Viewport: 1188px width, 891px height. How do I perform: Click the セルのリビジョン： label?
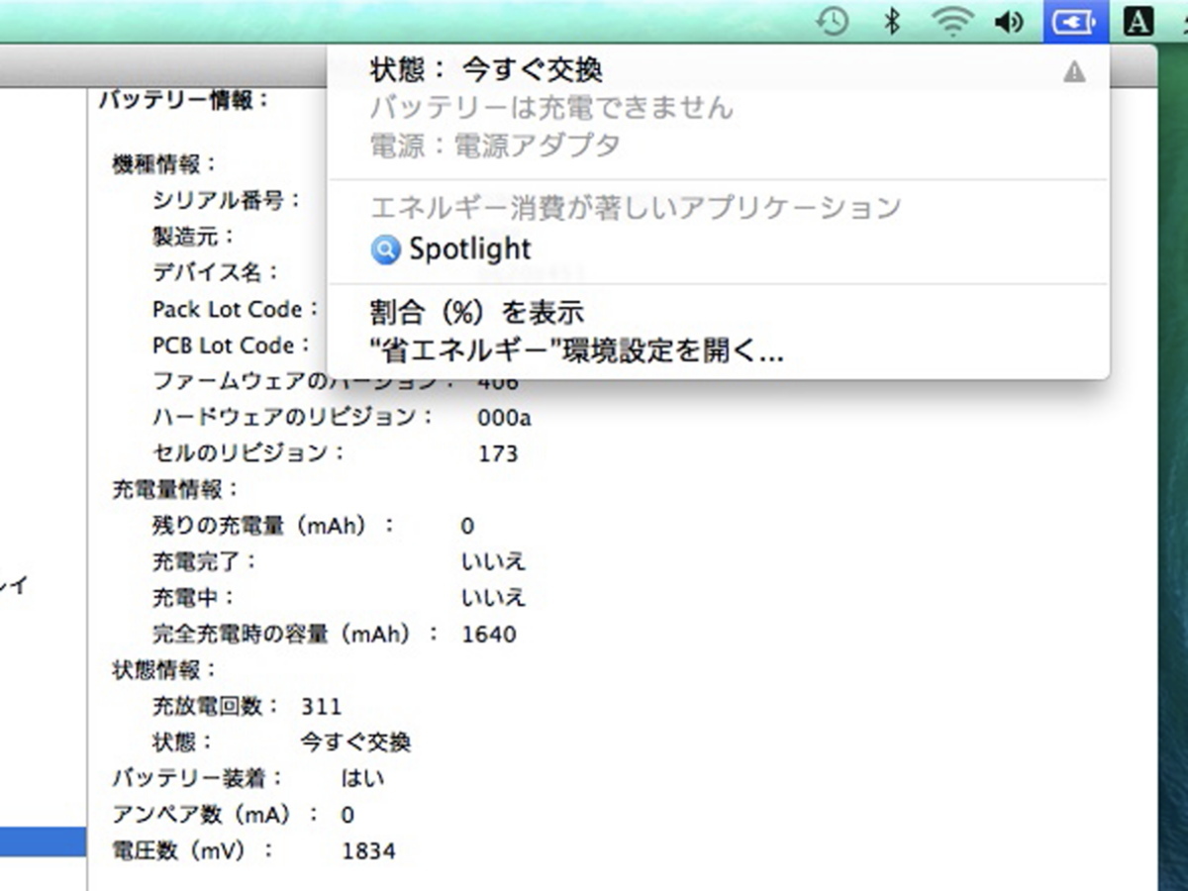point(249,452)
